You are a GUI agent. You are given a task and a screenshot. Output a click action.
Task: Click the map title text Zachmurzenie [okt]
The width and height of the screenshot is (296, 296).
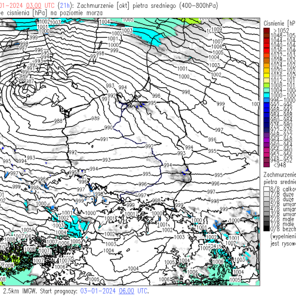103,4
